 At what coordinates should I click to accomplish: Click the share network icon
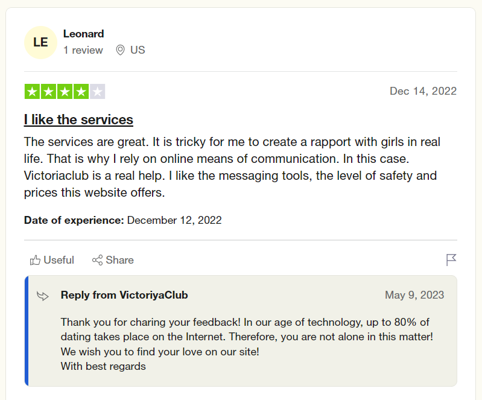(98, 260)
